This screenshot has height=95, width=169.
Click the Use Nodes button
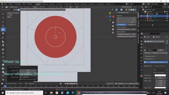156,62
